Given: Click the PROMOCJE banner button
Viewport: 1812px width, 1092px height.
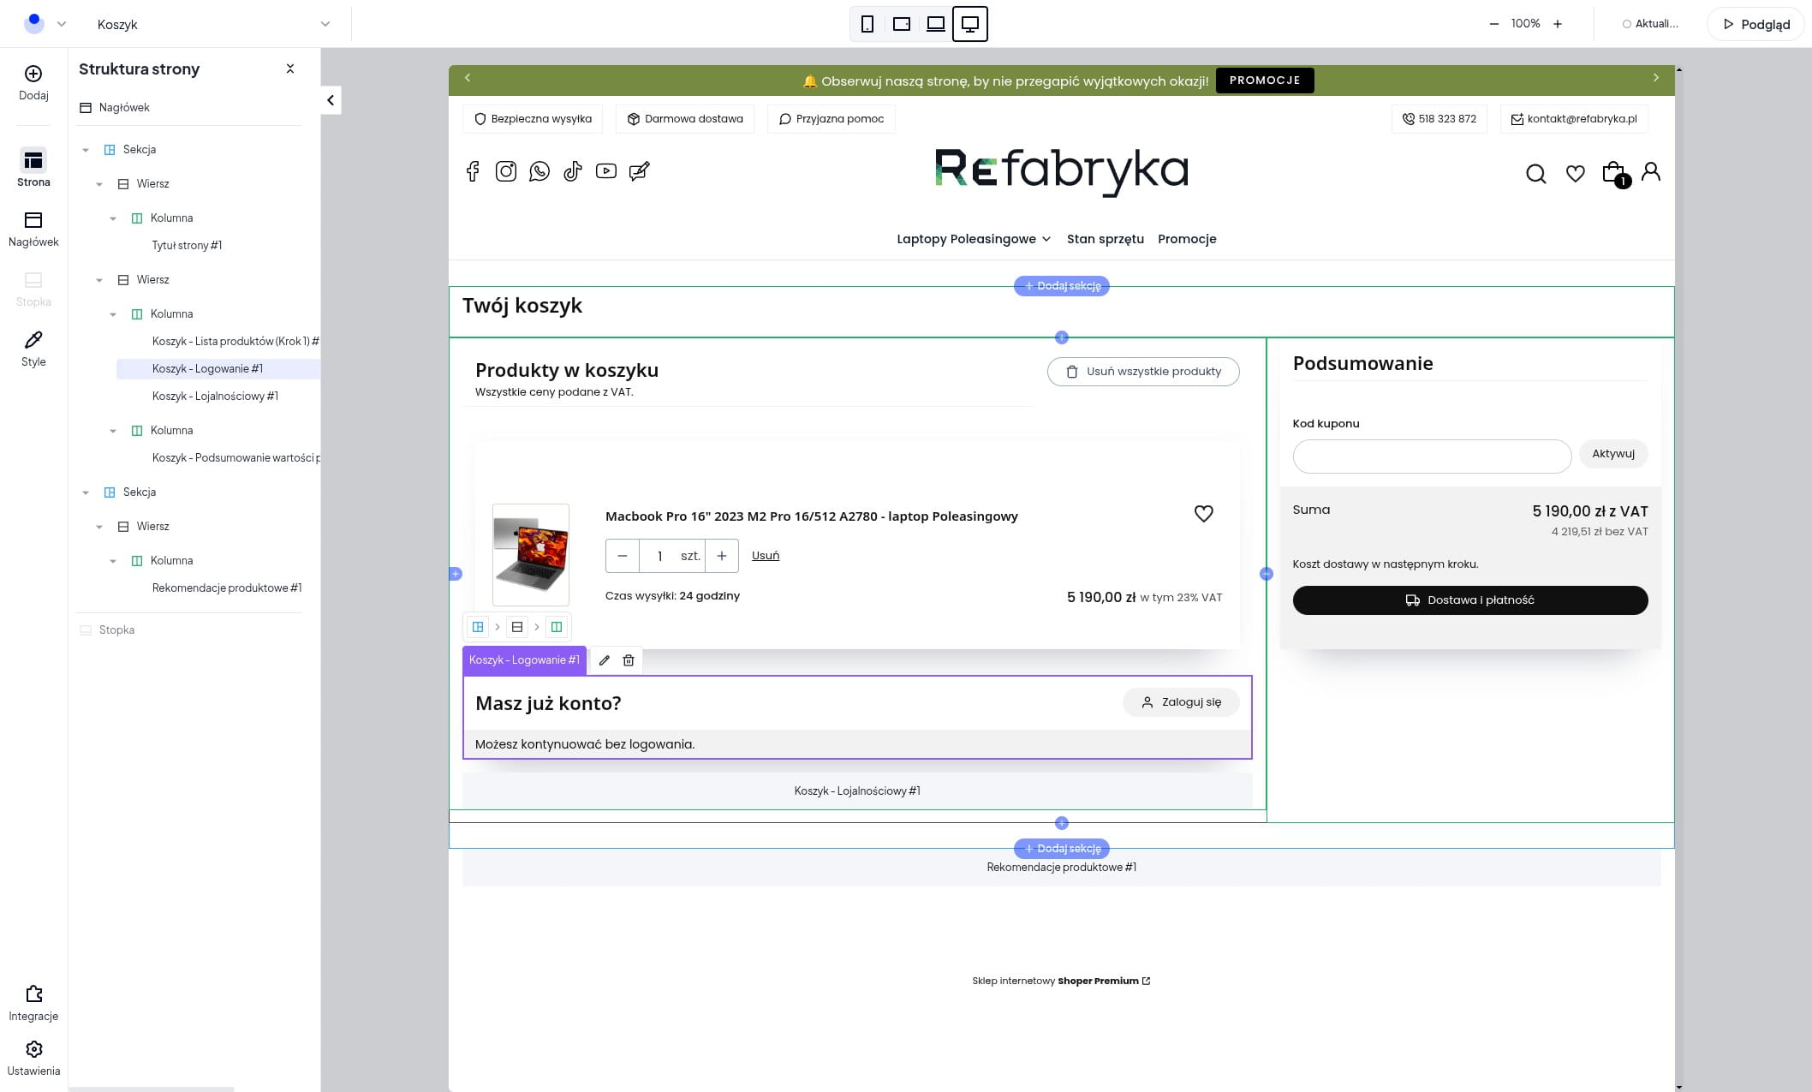Looking at the screenshot, I should [x=1265, y=81].
